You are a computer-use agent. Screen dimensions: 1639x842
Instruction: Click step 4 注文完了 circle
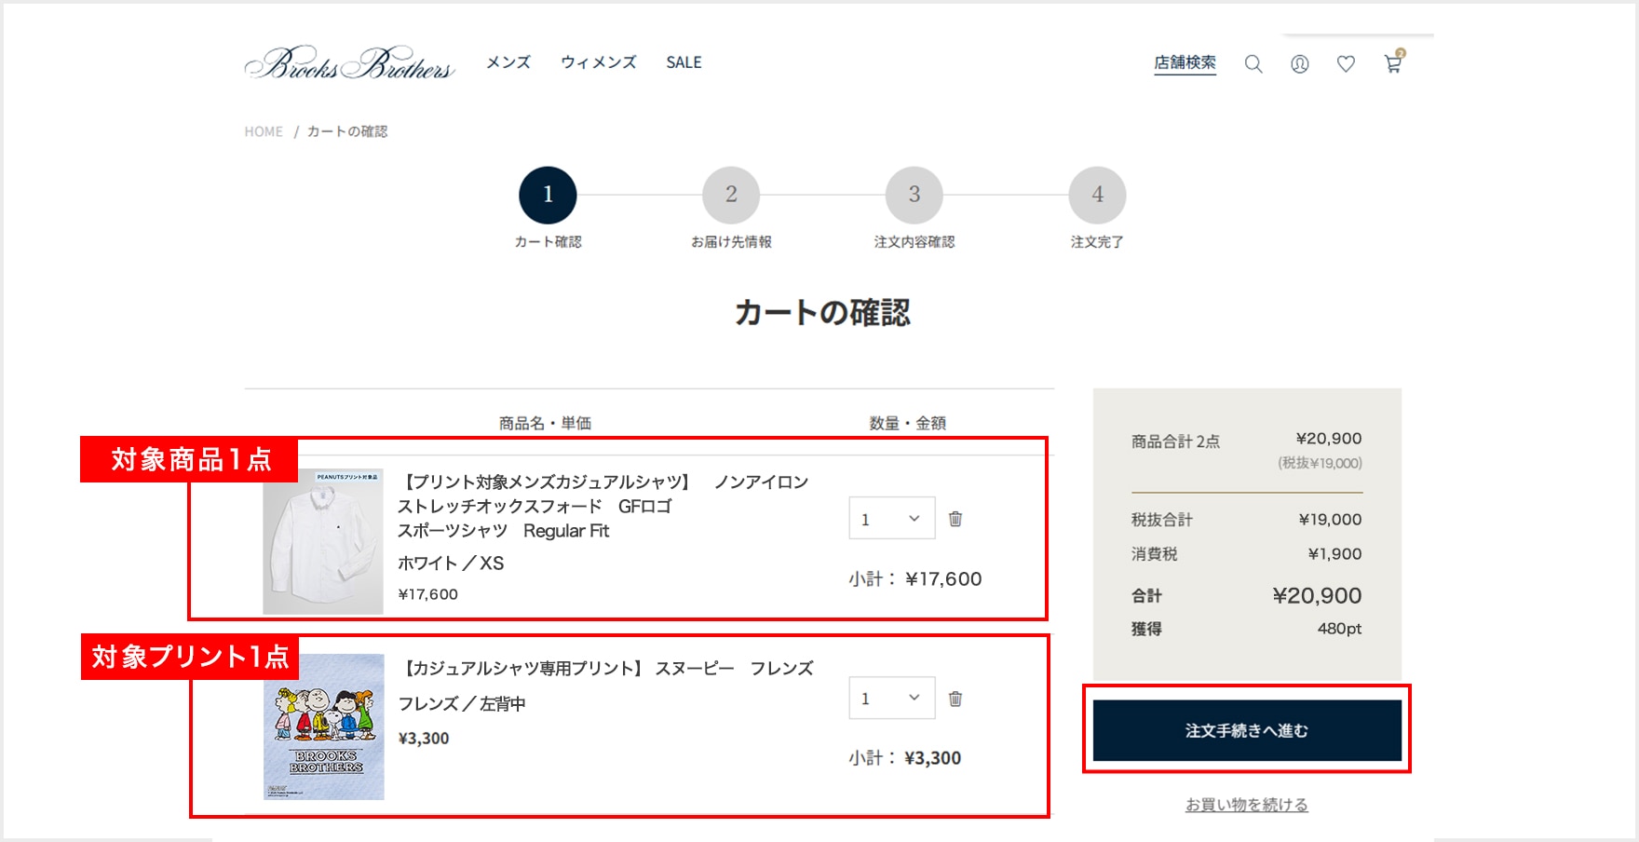click(x=1097, y=195)
